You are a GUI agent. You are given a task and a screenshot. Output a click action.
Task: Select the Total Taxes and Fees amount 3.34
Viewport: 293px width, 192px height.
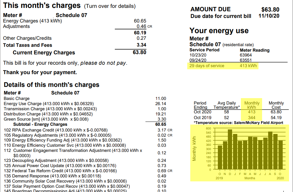point(142,45)
